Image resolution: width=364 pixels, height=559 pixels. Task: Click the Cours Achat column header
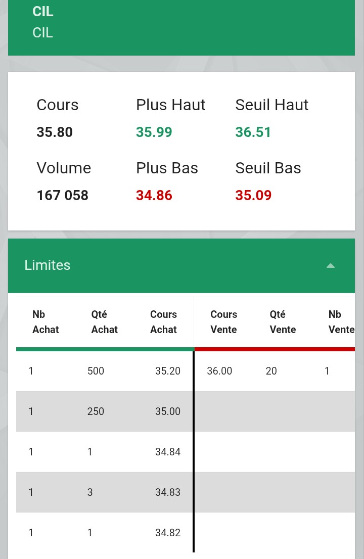[164, 322]
